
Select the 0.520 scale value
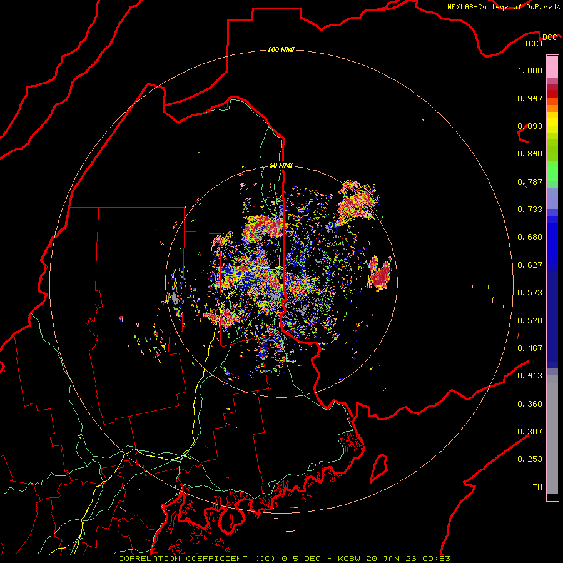click(x=530, y=321)
